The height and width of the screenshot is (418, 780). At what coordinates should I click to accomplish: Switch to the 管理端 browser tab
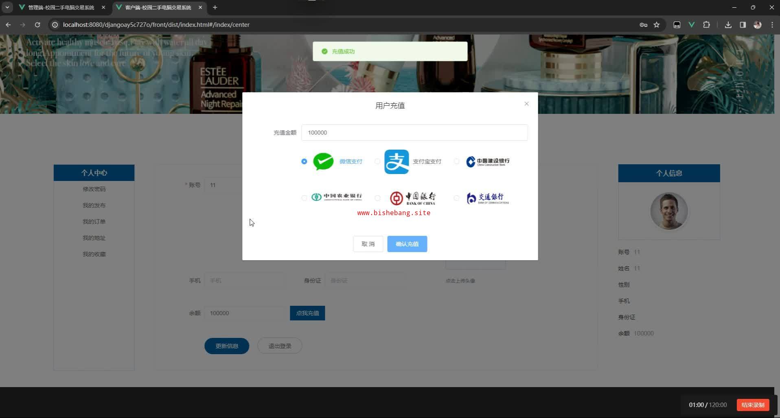[61, 7]
